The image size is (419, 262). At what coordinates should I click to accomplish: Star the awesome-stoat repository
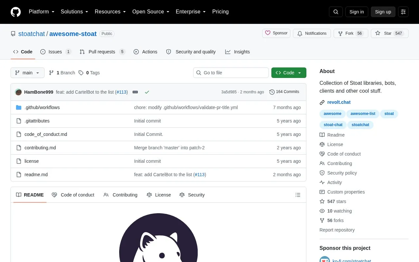(x=390, y=33)
